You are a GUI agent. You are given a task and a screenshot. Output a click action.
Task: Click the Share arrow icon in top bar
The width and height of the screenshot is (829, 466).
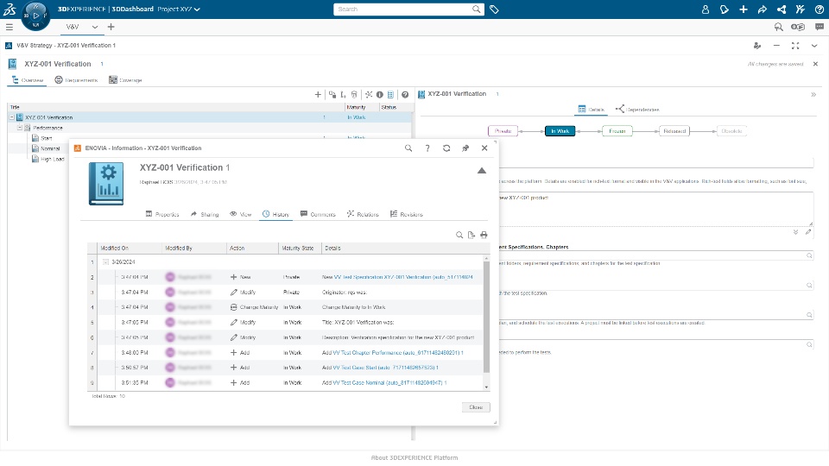coord(762,9)
